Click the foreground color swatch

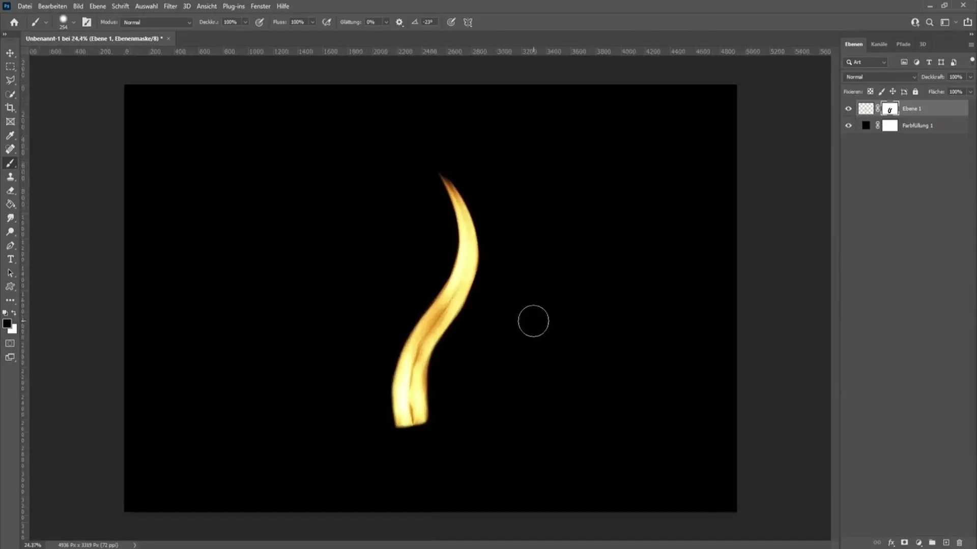pyautogui.click(x=8, y=323)
